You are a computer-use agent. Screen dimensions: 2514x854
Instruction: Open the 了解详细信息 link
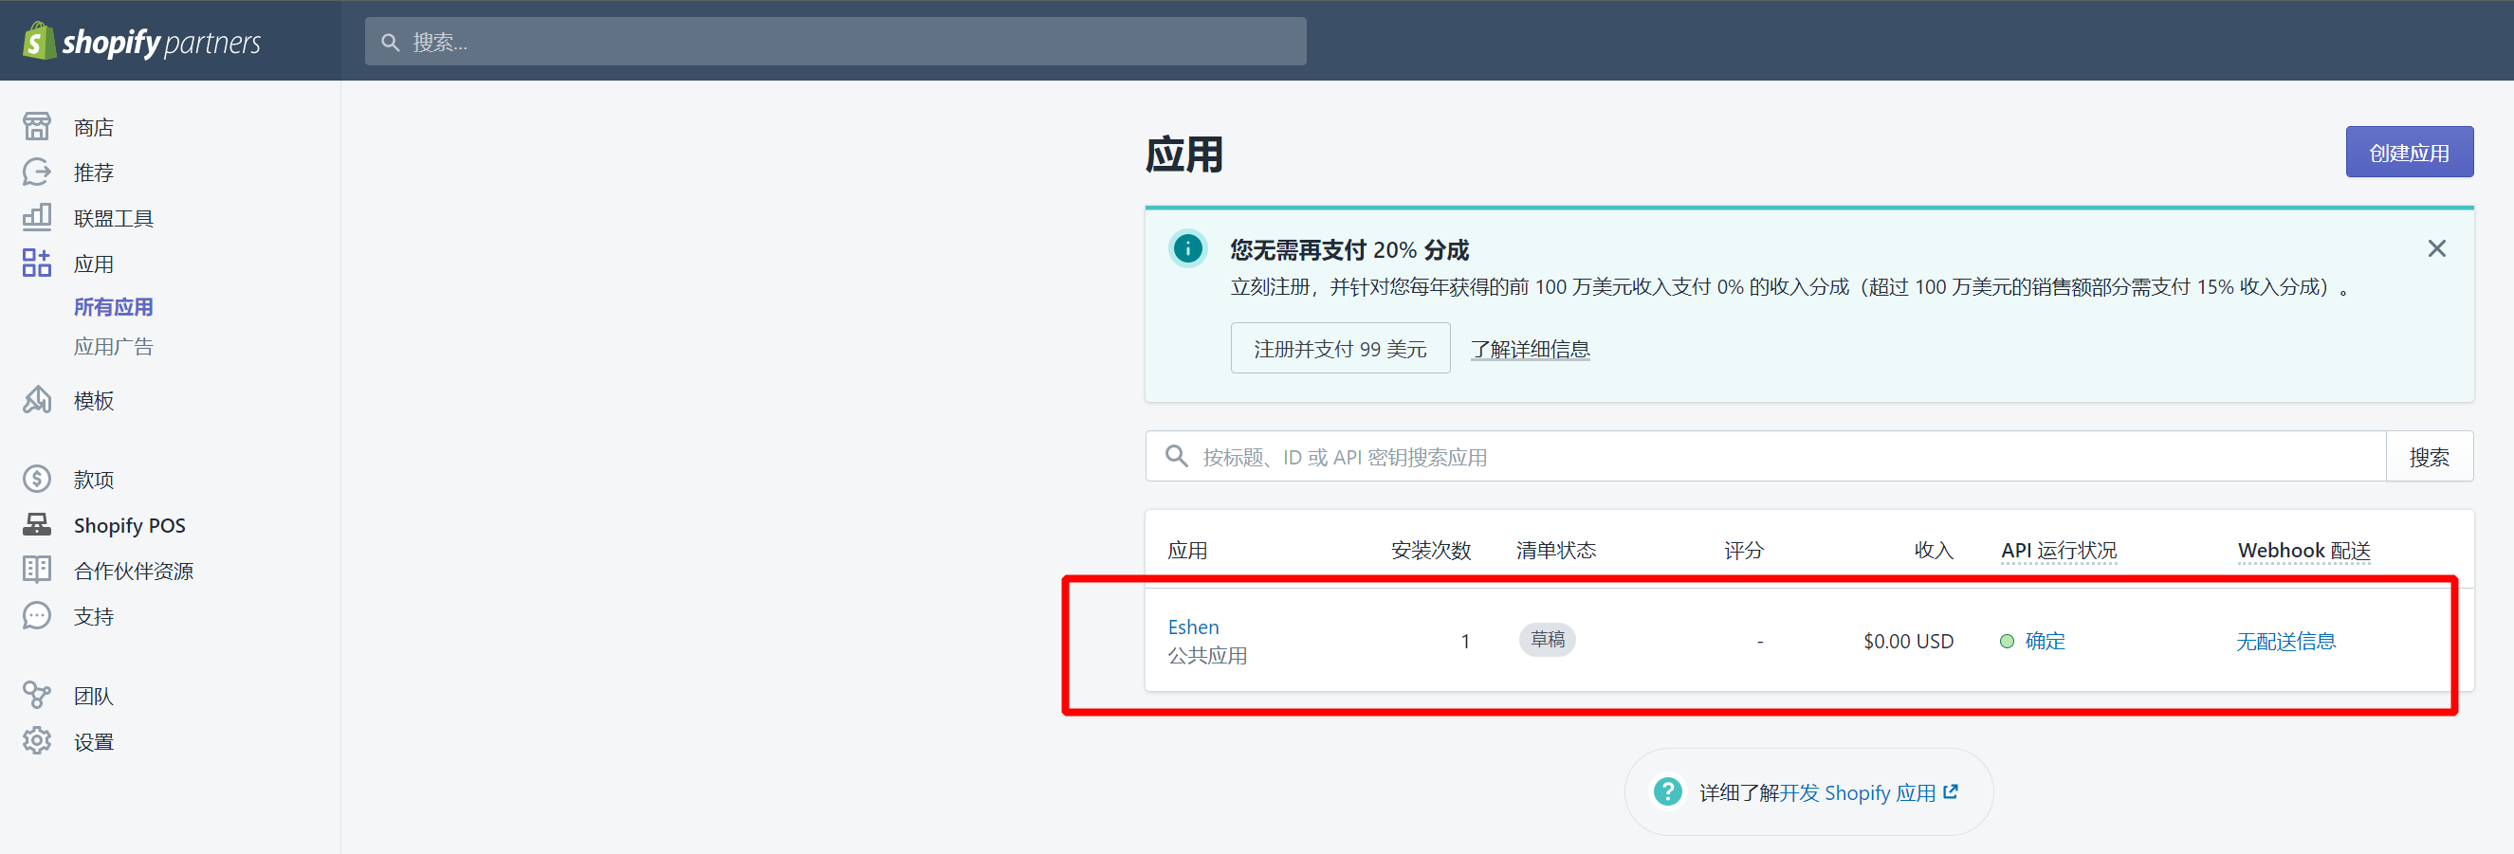click(1530, 349)
